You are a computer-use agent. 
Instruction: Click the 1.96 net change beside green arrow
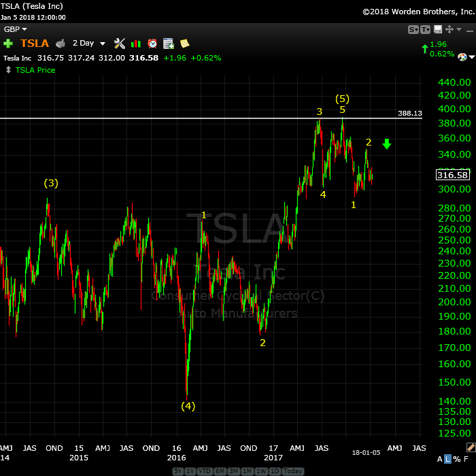click(x=438, y=44)
